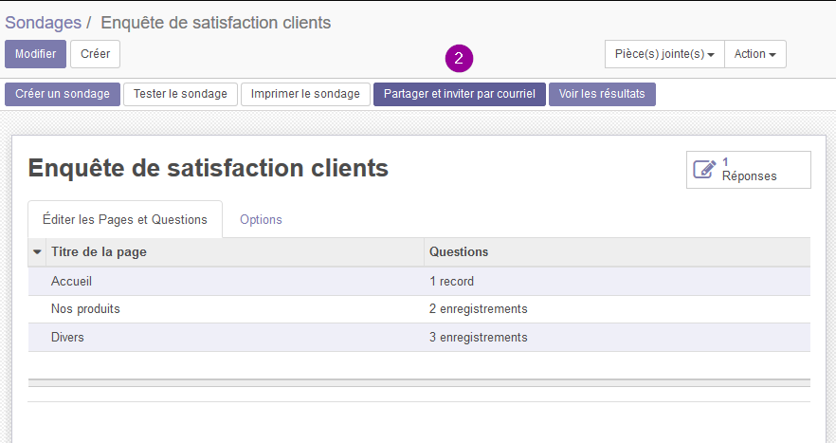This screenshot has width=836, height=443.
Task: Open the Divers page row
Action: pyautogui.click(x=67, y=338)
